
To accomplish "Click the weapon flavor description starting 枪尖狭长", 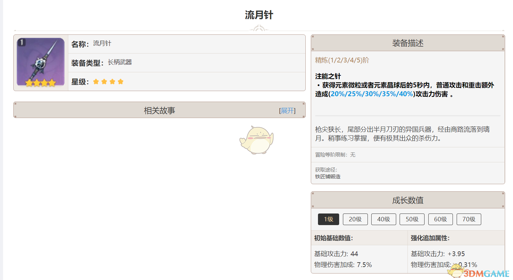I will [402, 134].
